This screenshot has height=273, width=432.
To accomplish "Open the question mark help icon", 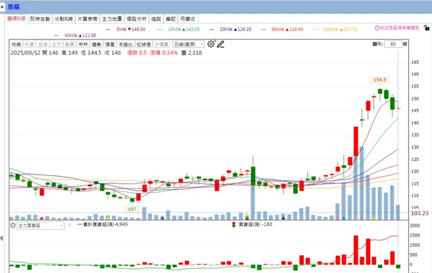I will point(69,226).
